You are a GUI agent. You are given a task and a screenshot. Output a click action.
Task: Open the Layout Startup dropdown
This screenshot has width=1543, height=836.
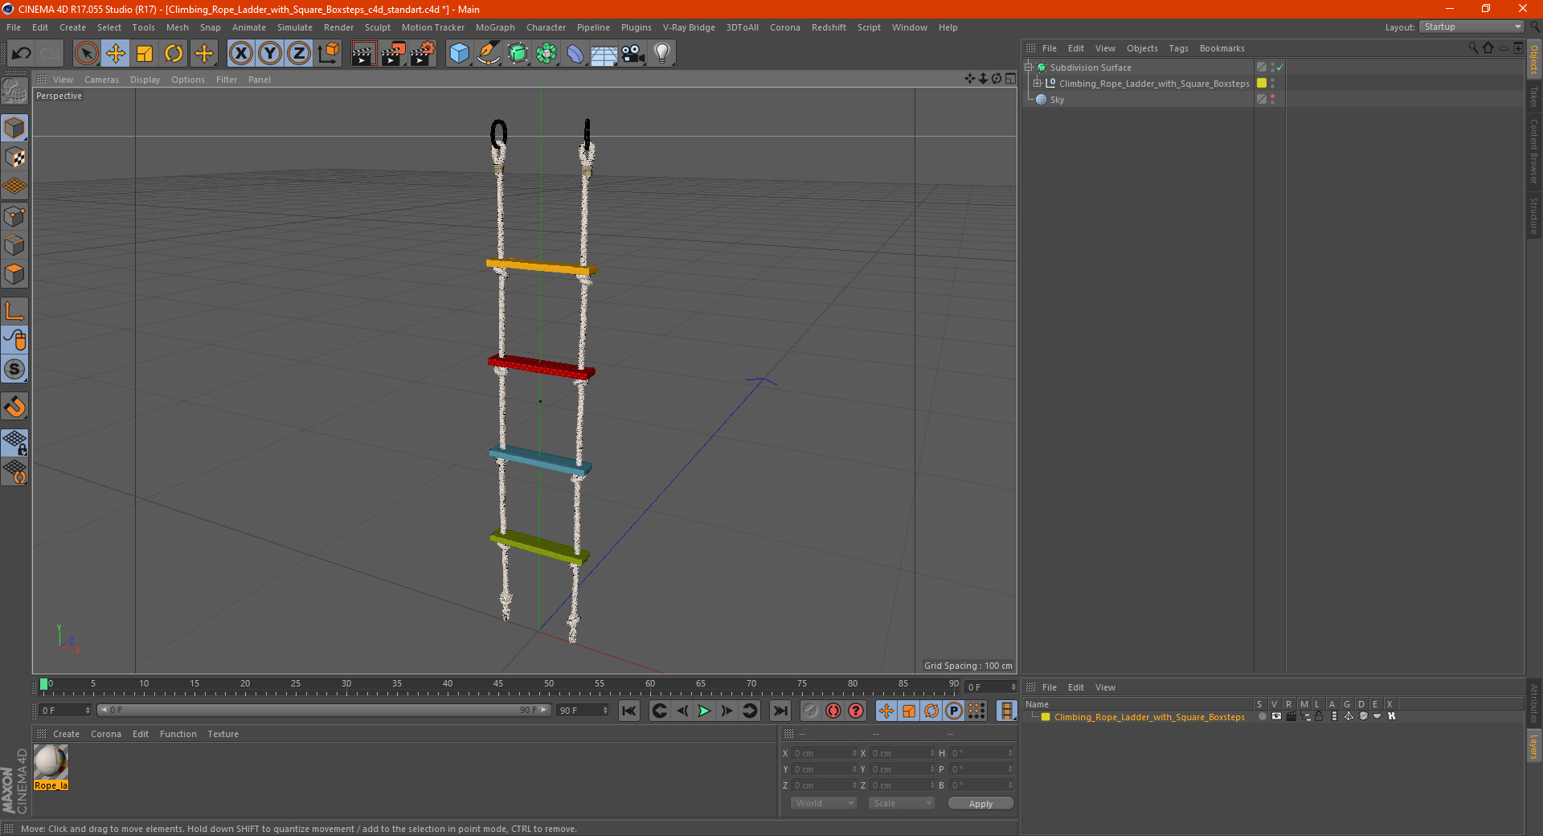coord(1472,27)
